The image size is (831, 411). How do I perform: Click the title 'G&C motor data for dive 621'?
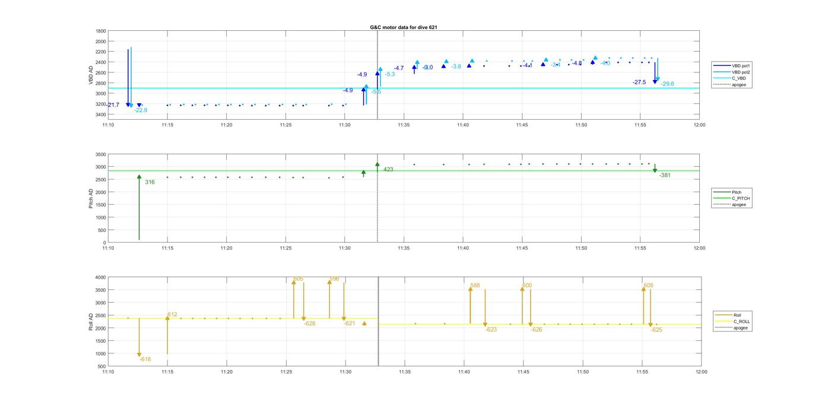[x=404, y=27]
